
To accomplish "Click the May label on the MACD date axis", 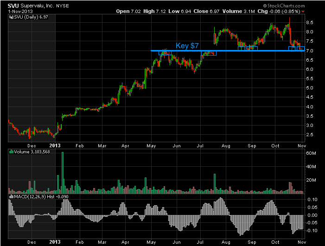I will 151,242.
